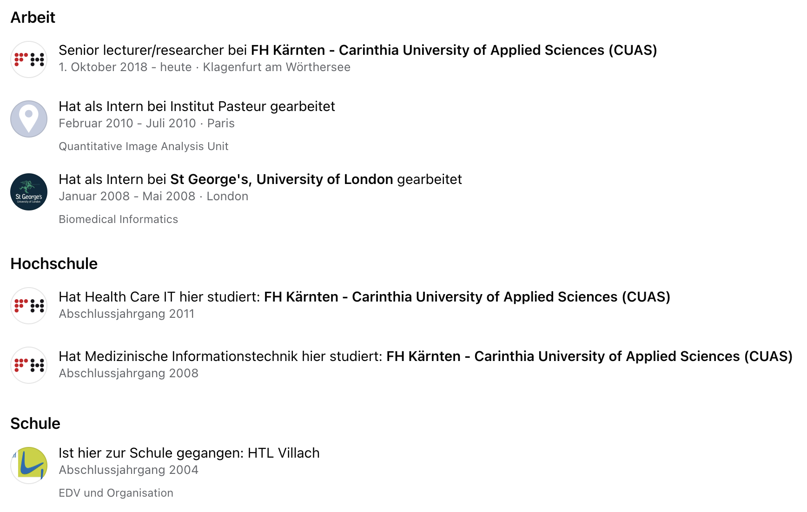Click the Abschlussjahrgang 2011 text
The width and height of the screenshot is (807, 512).
tap(126, 314)
